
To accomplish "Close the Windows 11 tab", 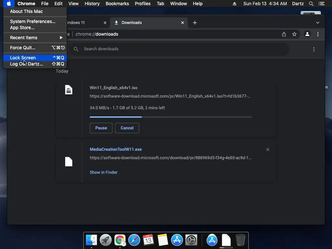I will (x=105, y=23).
